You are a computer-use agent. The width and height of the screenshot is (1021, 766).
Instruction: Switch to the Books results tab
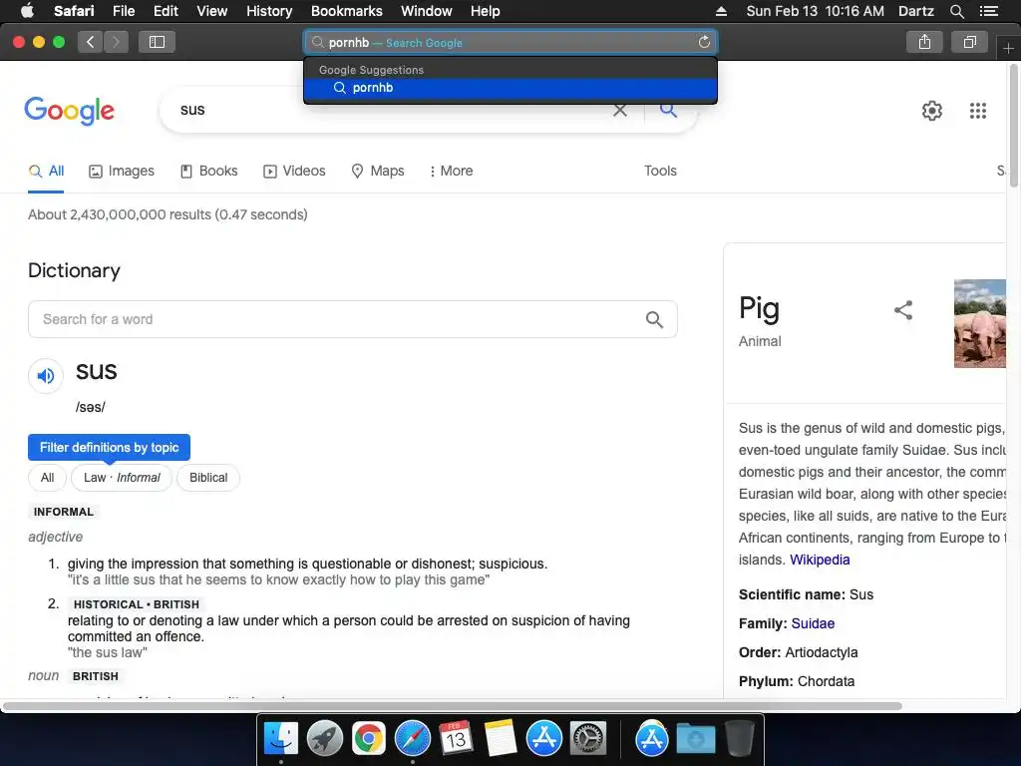coord(209,172)
